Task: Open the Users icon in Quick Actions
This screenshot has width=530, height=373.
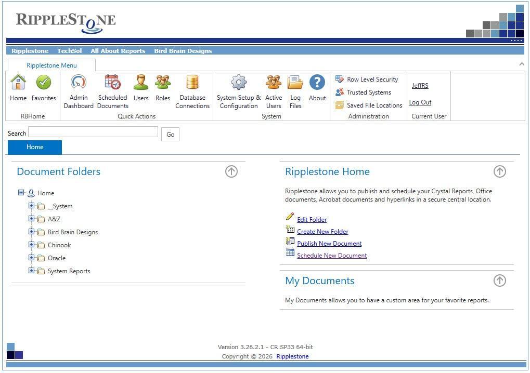Action: 141,83
